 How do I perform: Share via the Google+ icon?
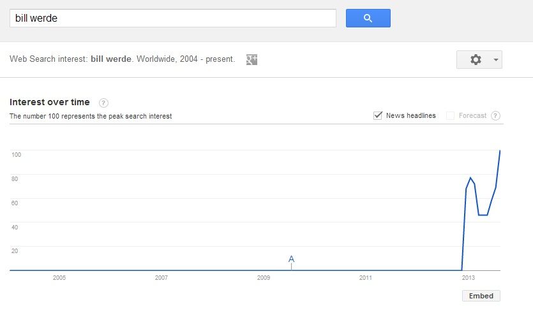click(251, 59)
